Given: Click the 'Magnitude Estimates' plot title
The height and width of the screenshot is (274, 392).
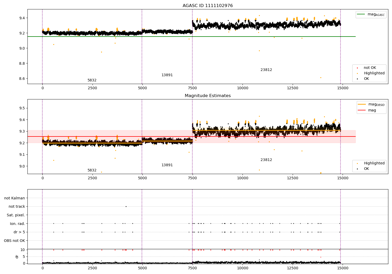Looking at the screenshot, I should [x=207, y=96].
